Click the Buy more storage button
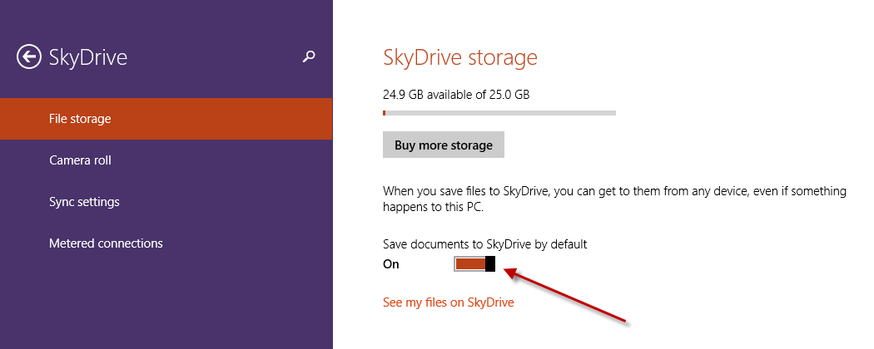 [x=444, y=145]
